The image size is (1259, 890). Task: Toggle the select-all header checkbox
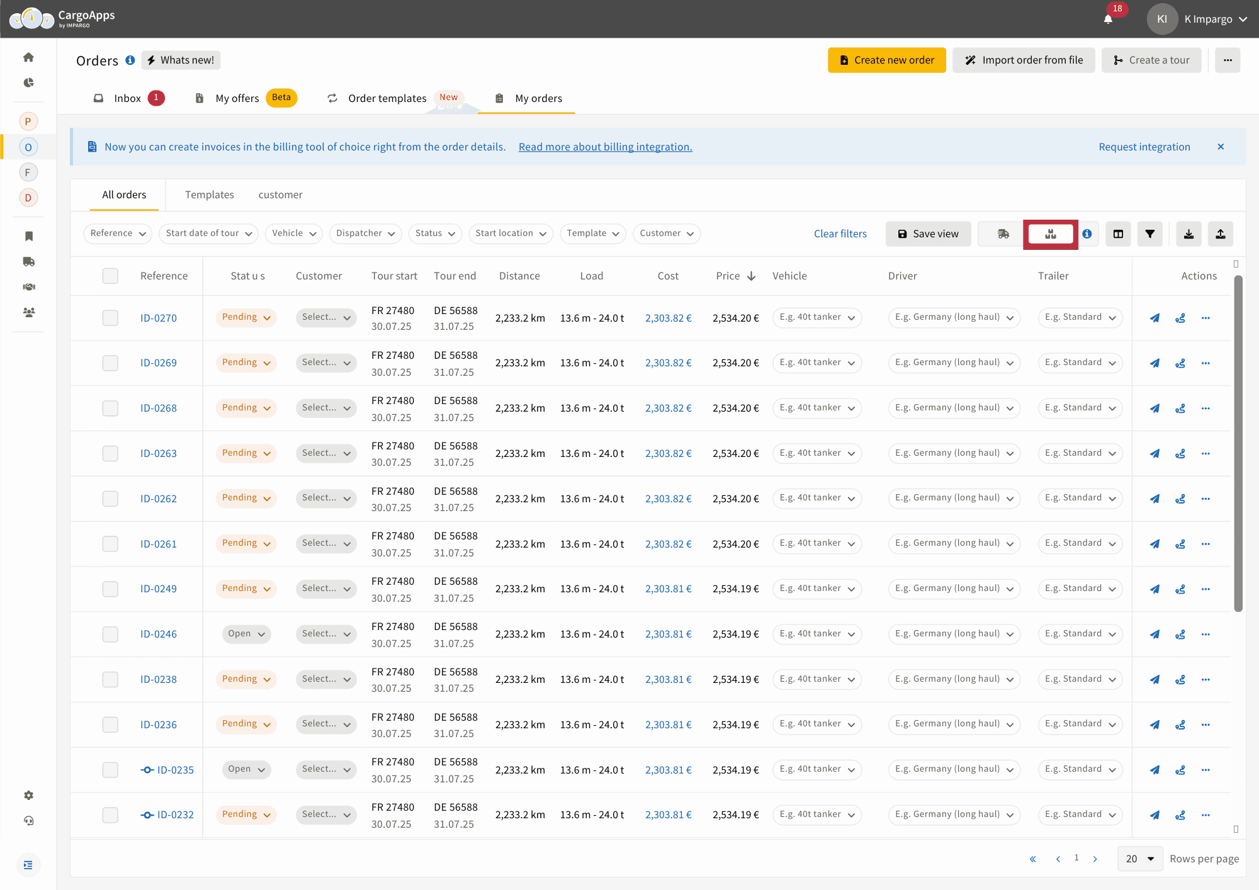(110, 276)
